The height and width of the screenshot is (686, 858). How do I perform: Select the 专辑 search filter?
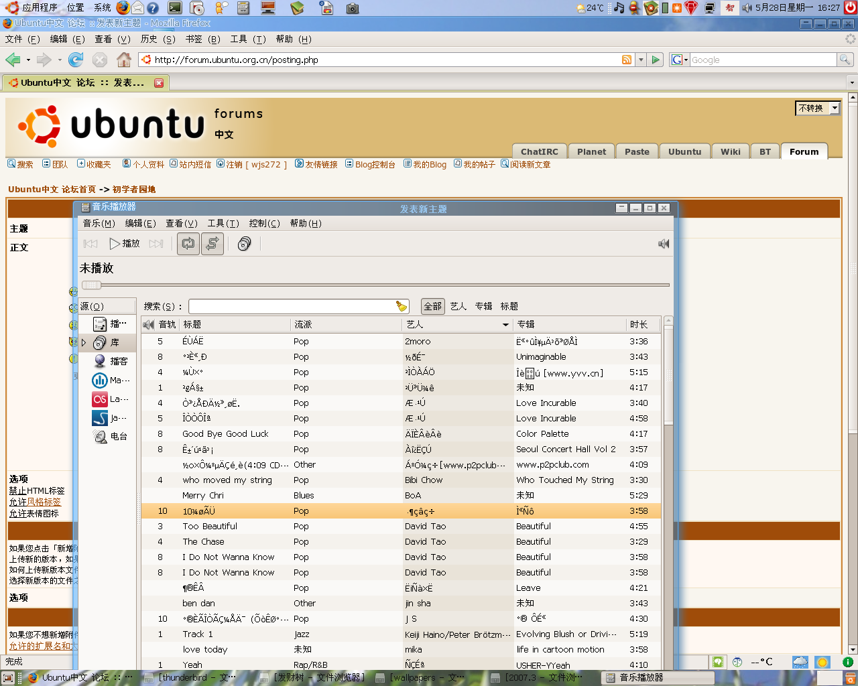click(484, 306)
